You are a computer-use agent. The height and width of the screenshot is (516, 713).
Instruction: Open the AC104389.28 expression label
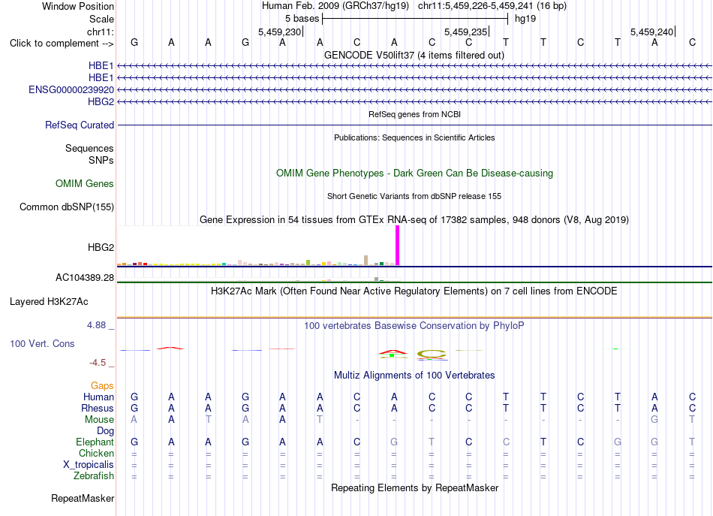[85, 278]
